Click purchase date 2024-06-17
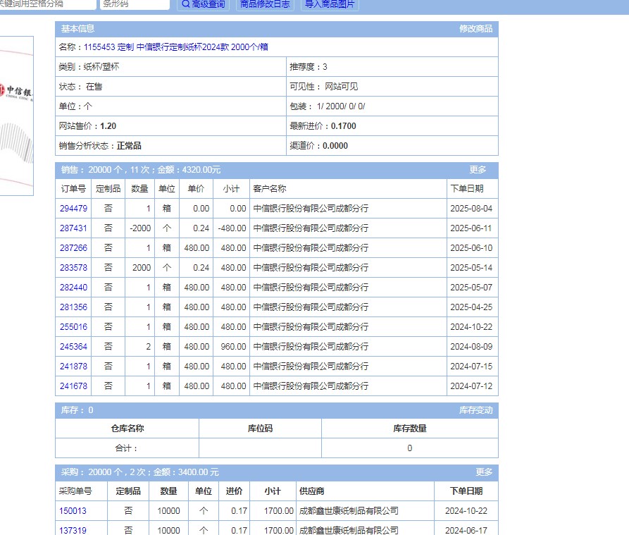 click(466, 530)
